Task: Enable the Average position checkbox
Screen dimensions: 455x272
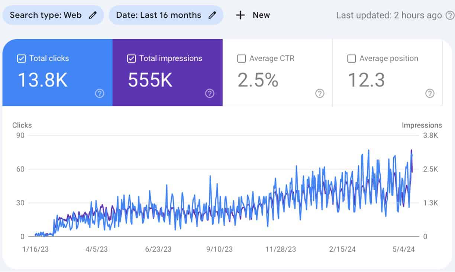Action: pyautogui.click(x=352, y=59)
